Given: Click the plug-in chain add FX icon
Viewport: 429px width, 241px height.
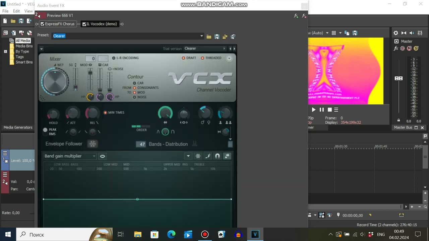Looking at the screenshot, I should (296, 16).
